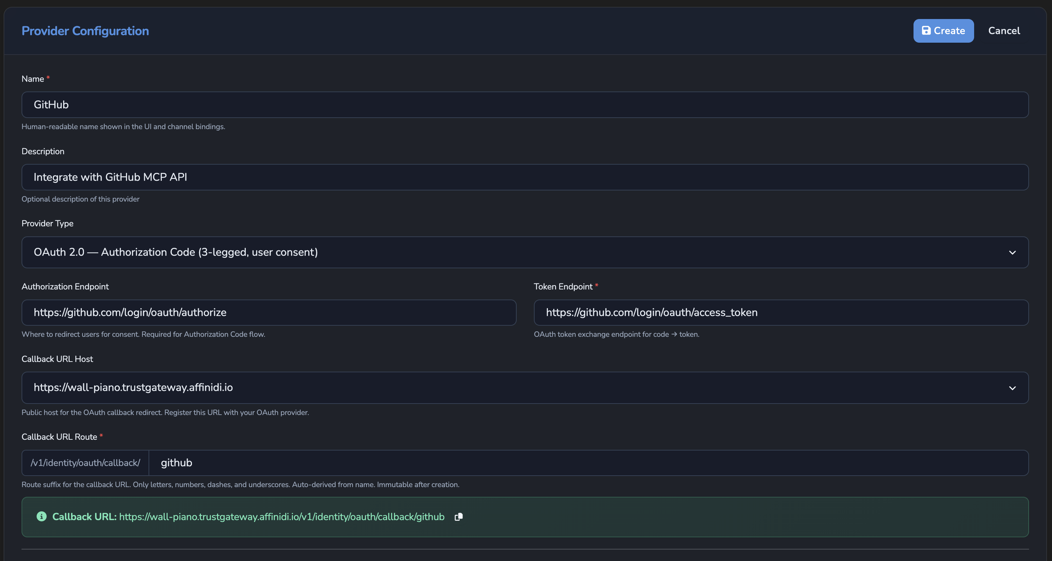1052x561 pixels.
Task: Click the Provider Configuration heading
Action: [x=85, y=31]
